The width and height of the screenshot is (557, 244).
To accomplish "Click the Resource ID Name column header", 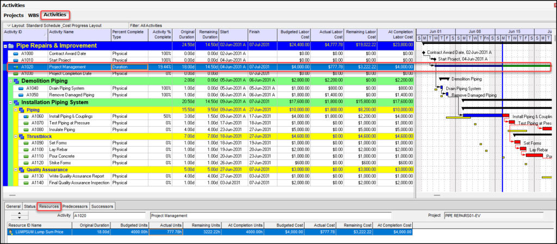I will (40, 225).
